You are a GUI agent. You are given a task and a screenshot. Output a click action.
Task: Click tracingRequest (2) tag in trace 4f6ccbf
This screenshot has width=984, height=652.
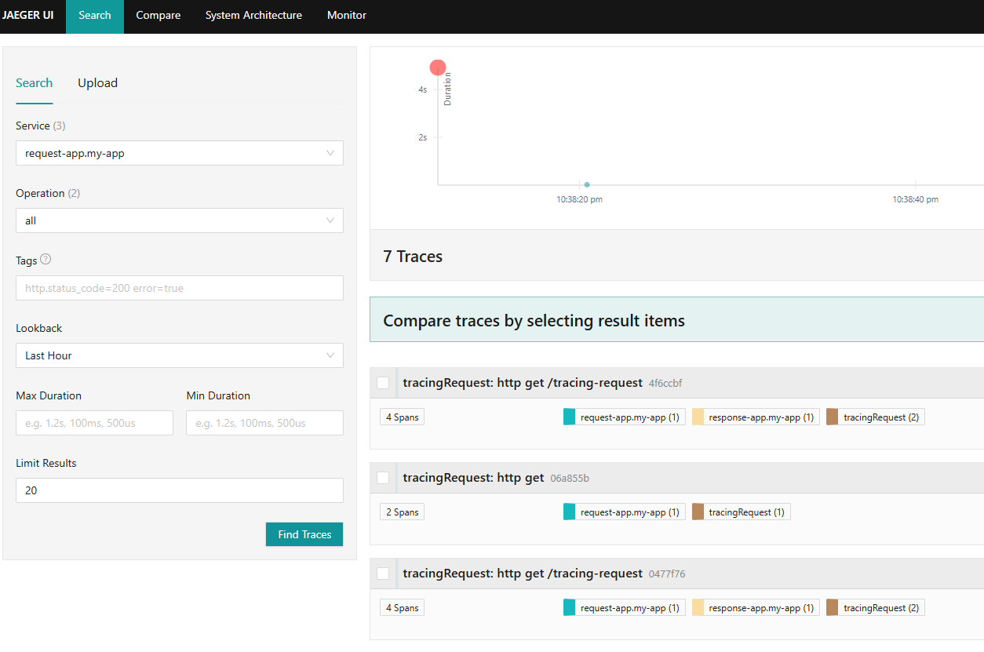click(x=876, y=417)
